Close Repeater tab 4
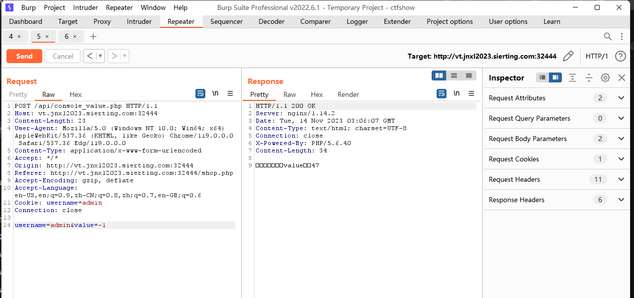The image size is (634, 298). pyautogui.click(x=19, y=36)
